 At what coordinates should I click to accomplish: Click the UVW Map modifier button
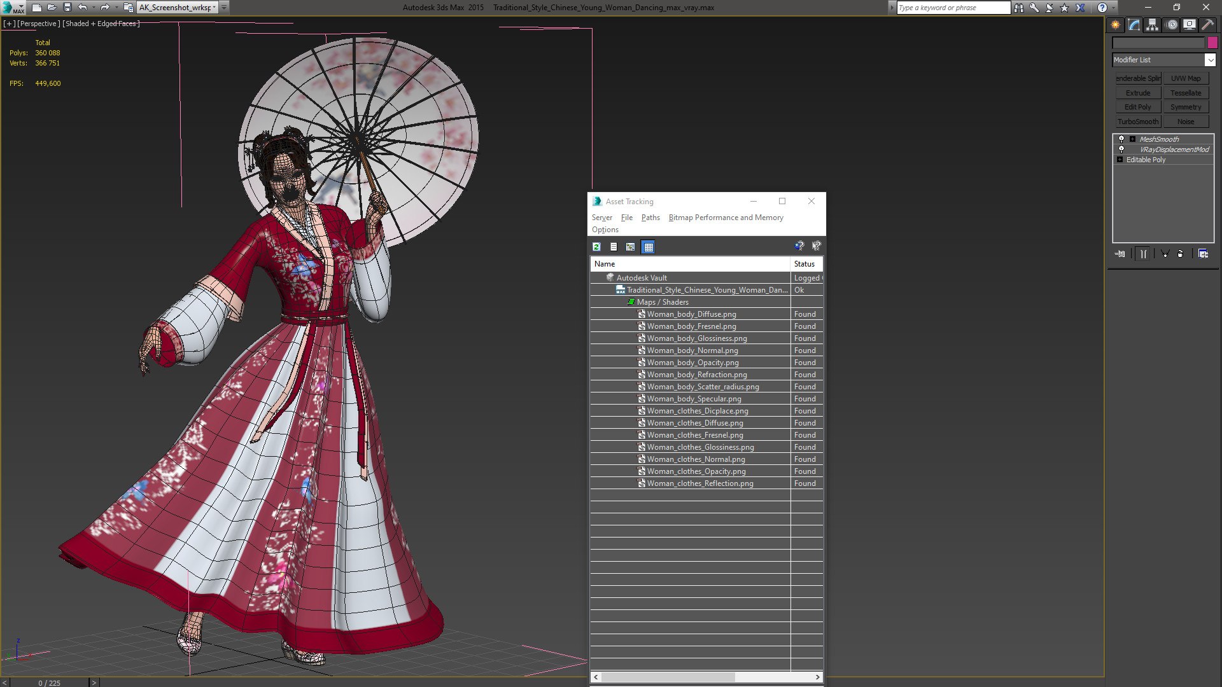pyautogui.click(x=1186, y=78)
